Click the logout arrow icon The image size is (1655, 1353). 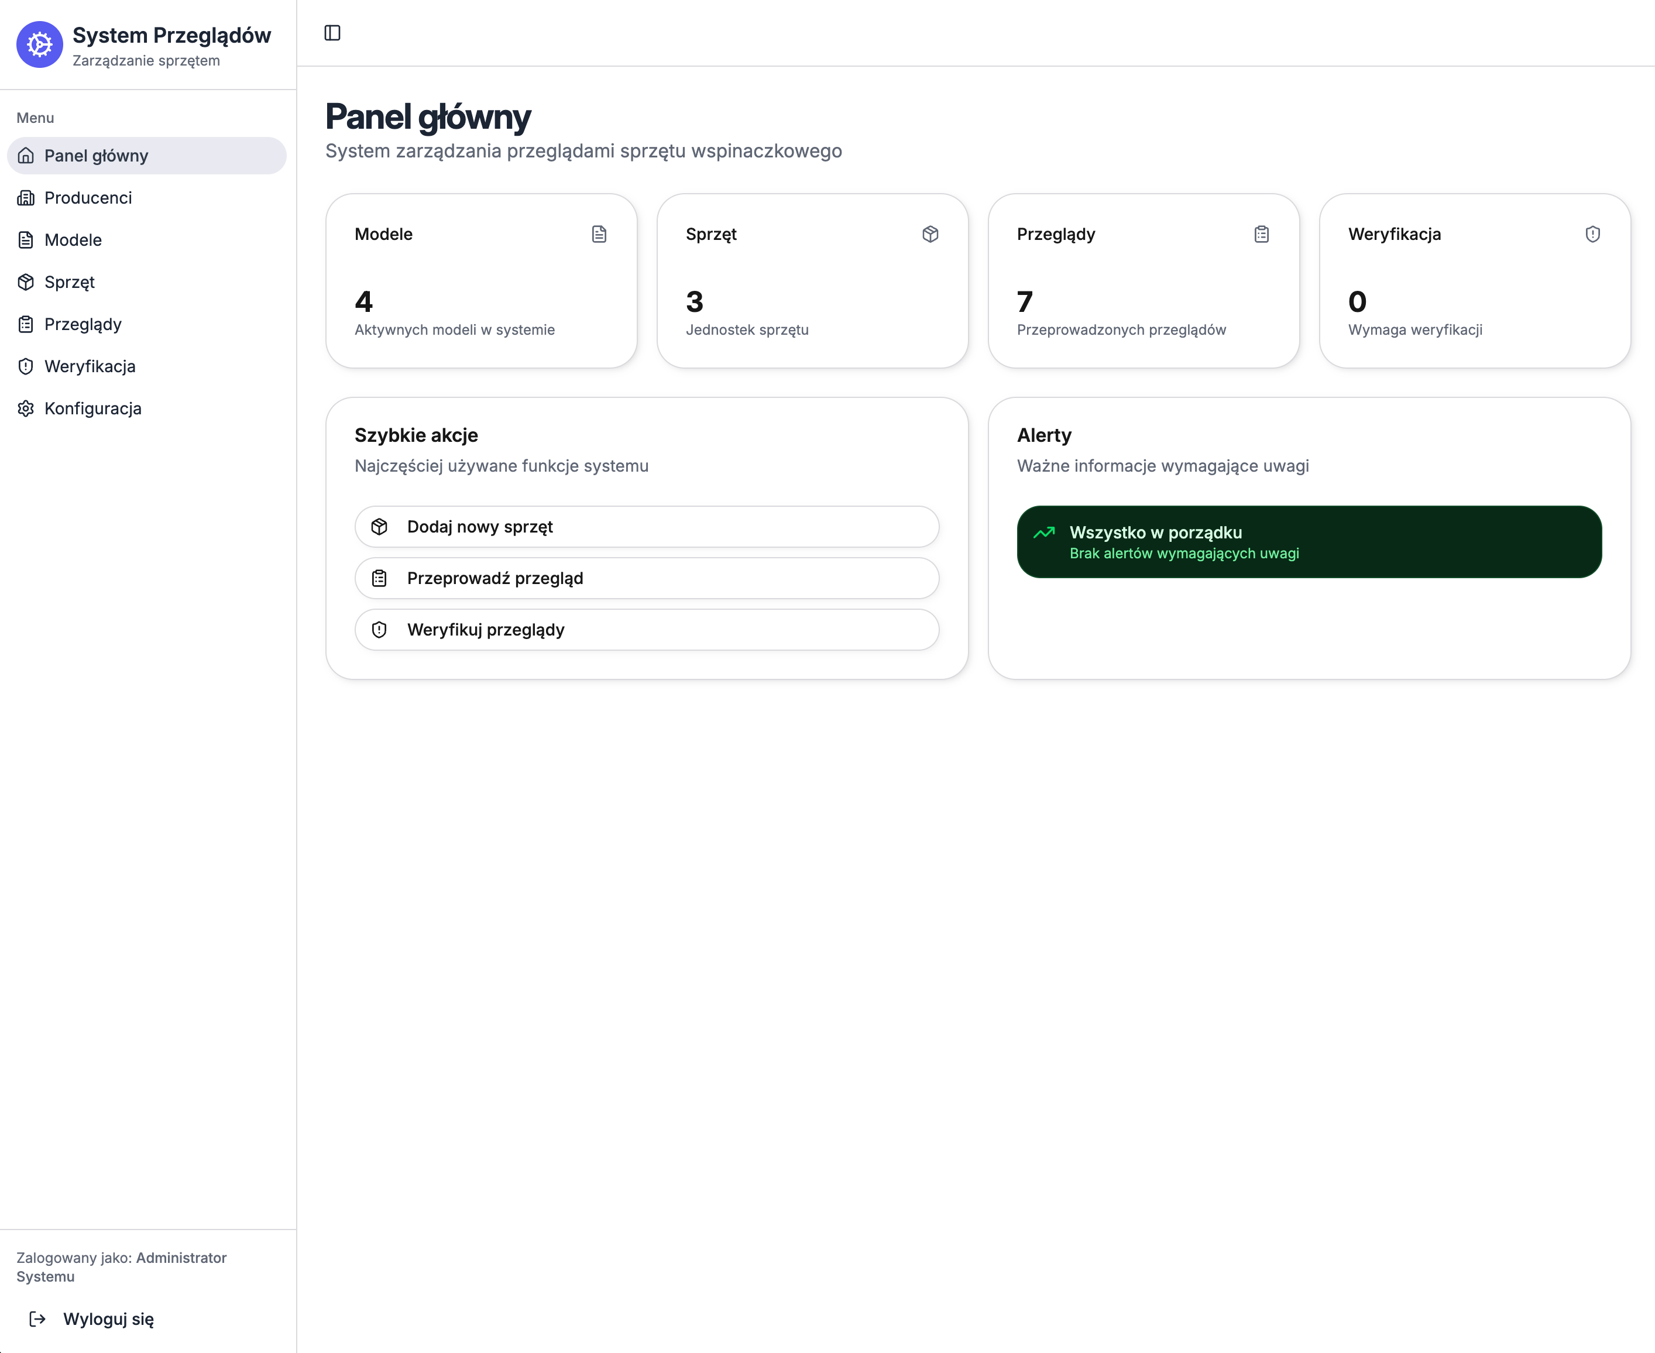37,1318
